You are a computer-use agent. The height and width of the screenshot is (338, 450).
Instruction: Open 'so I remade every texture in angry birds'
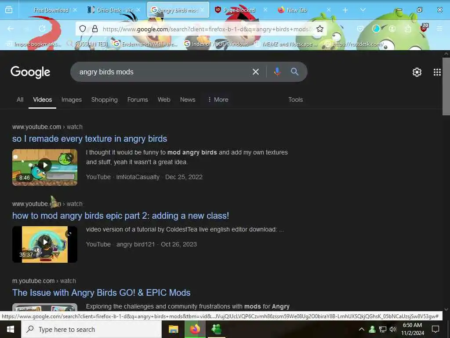click(90, 139)
